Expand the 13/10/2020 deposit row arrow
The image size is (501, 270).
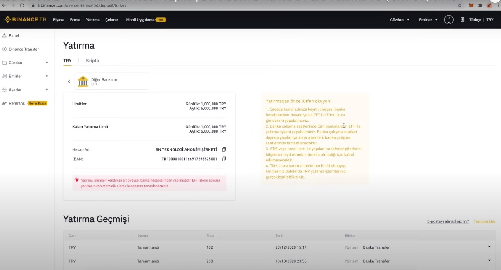(489, 261)
